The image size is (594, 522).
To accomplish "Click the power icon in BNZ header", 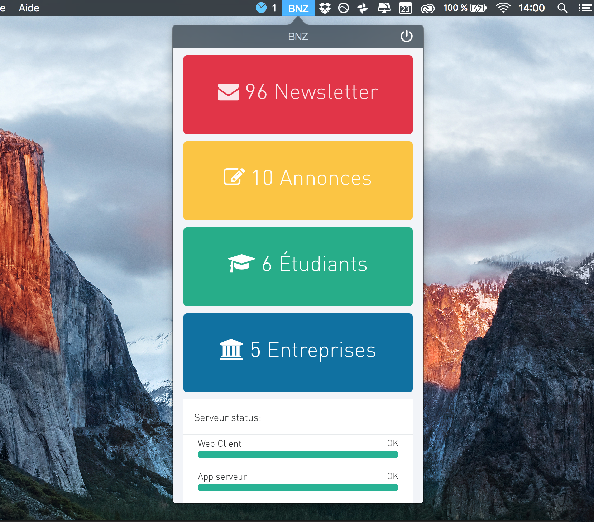I will tap(406, 36).
